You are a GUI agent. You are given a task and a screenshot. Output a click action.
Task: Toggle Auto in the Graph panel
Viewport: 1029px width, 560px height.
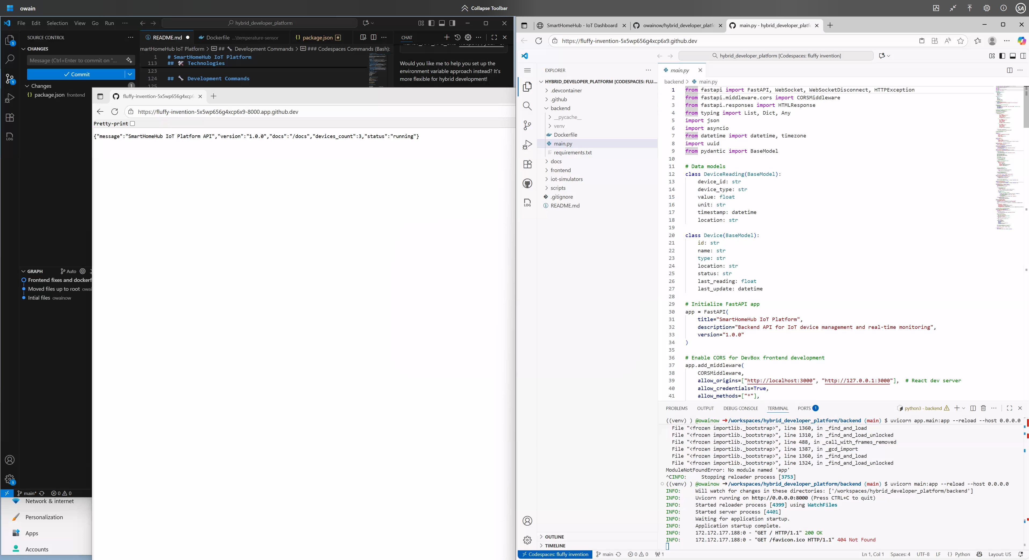[68, 271]
